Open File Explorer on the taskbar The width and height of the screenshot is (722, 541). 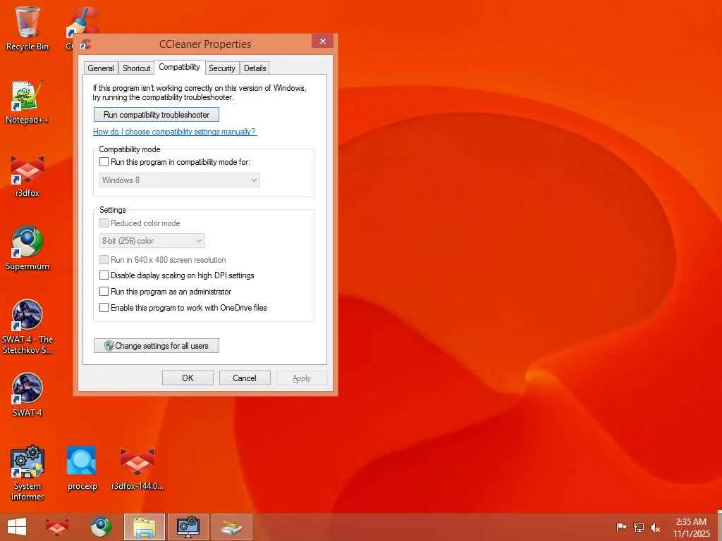pos(144,527)
